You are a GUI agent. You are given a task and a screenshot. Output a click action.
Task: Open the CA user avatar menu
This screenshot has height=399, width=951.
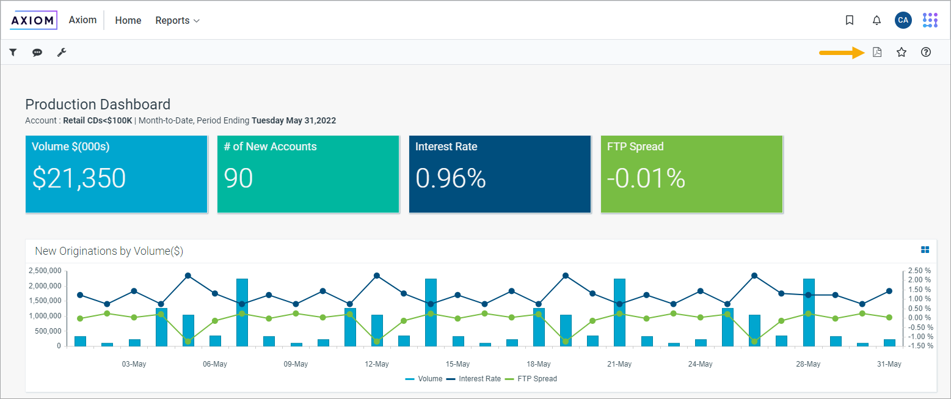[x=903, y=20]
